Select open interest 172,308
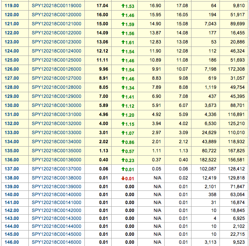249x246 pixels. click(x=236, y=69)
